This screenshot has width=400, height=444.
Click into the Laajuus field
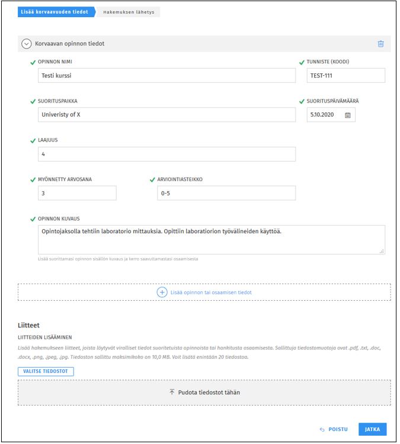point(166,154)
